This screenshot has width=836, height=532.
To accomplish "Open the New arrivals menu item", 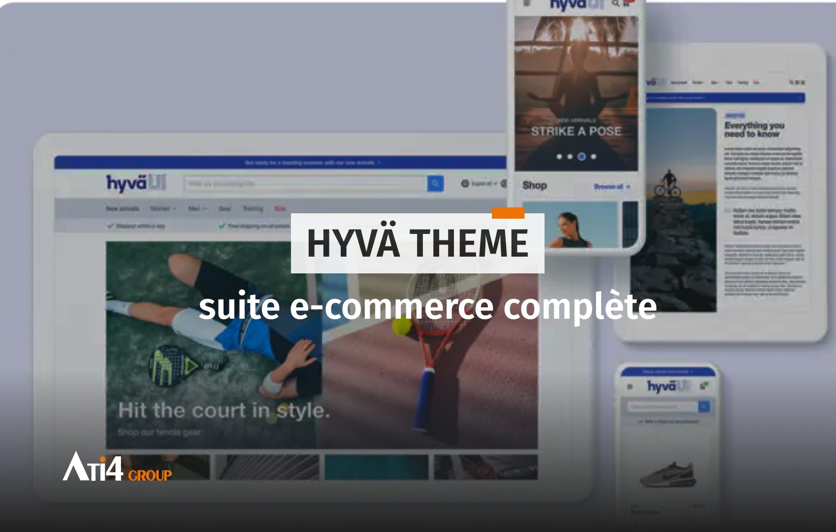I will (122, 208).
